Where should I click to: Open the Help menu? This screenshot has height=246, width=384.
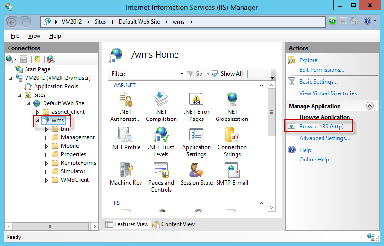pos(55,36)
